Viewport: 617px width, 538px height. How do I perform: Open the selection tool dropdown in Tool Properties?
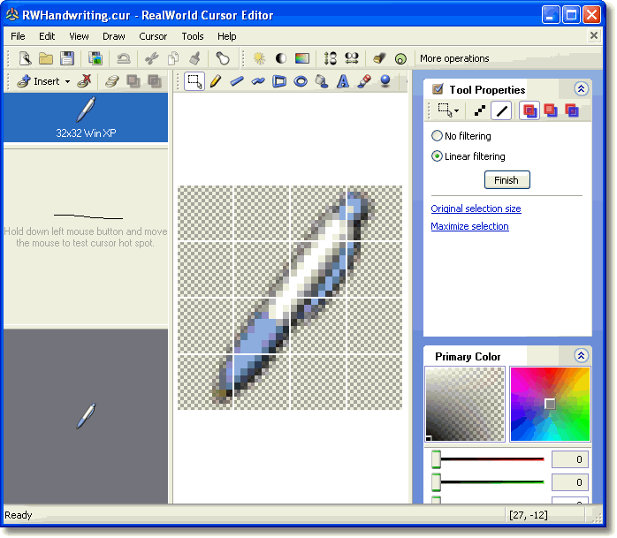tap(456, 111)
